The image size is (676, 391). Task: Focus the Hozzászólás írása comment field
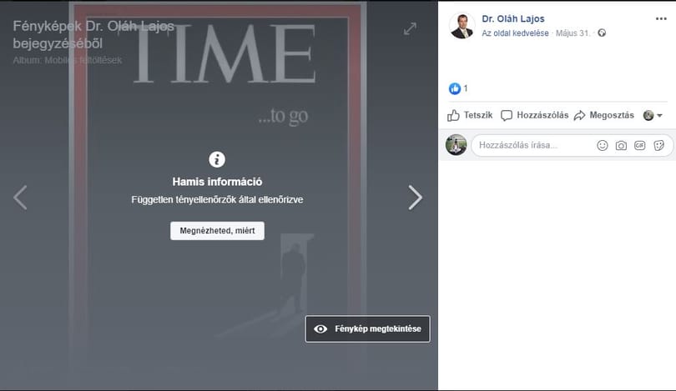click(x=573, y=146)
